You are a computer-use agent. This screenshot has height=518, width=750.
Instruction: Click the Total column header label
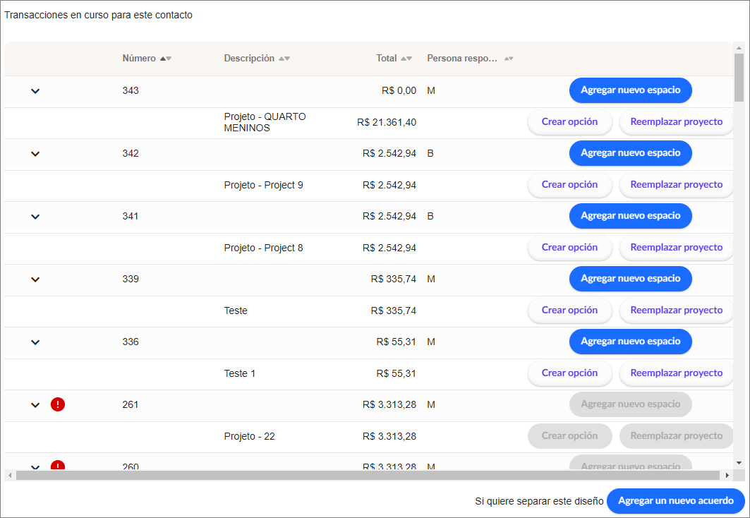pyautogui.click(x=387, y=59)
